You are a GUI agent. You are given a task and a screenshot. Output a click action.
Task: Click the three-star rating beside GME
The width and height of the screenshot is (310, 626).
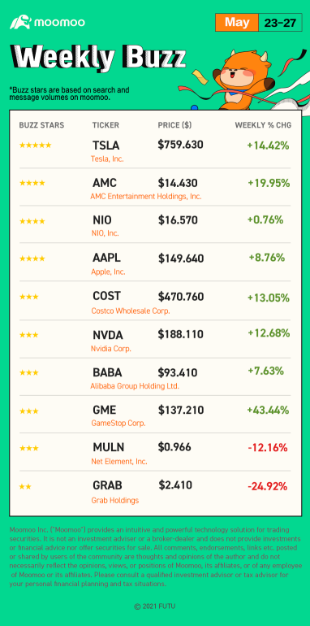tap(28, 411)
